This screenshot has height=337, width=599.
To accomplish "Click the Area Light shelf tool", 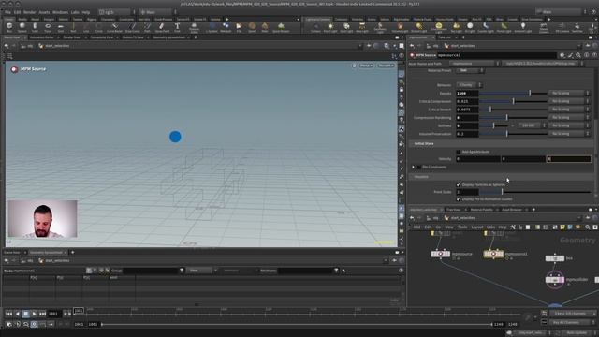I will (362, 27).
